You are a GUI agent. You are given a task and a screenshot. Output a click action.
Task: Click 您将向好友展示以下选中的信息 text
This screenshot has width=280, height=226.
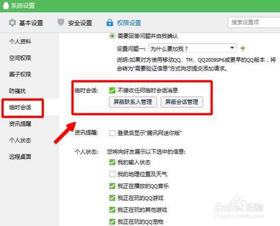coord(146,152)
